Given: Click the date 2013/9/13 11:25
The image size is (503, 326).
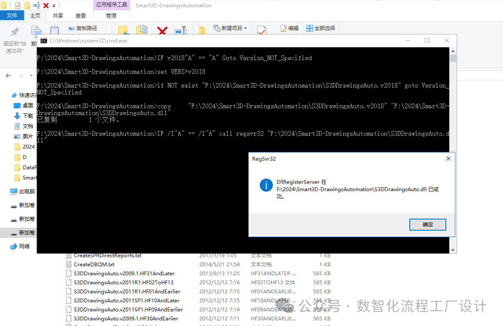Looking at the screenshot, I should coord(219,273).
